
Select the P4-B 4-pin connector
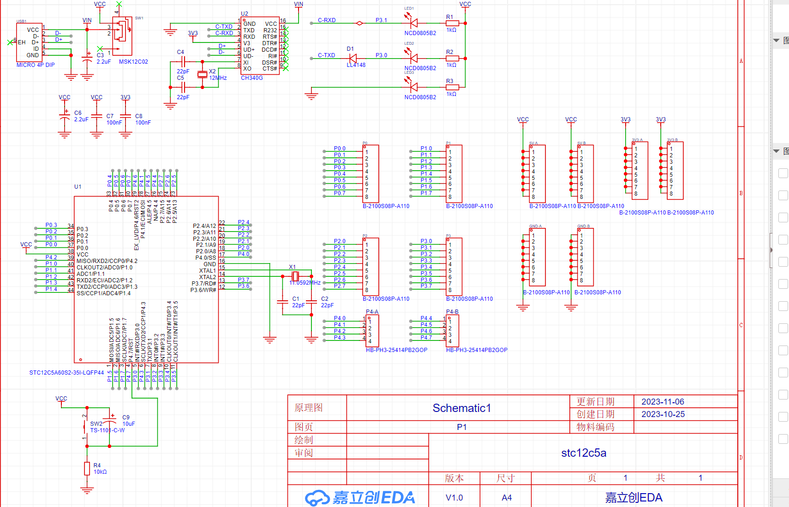[x=453, y=331]
